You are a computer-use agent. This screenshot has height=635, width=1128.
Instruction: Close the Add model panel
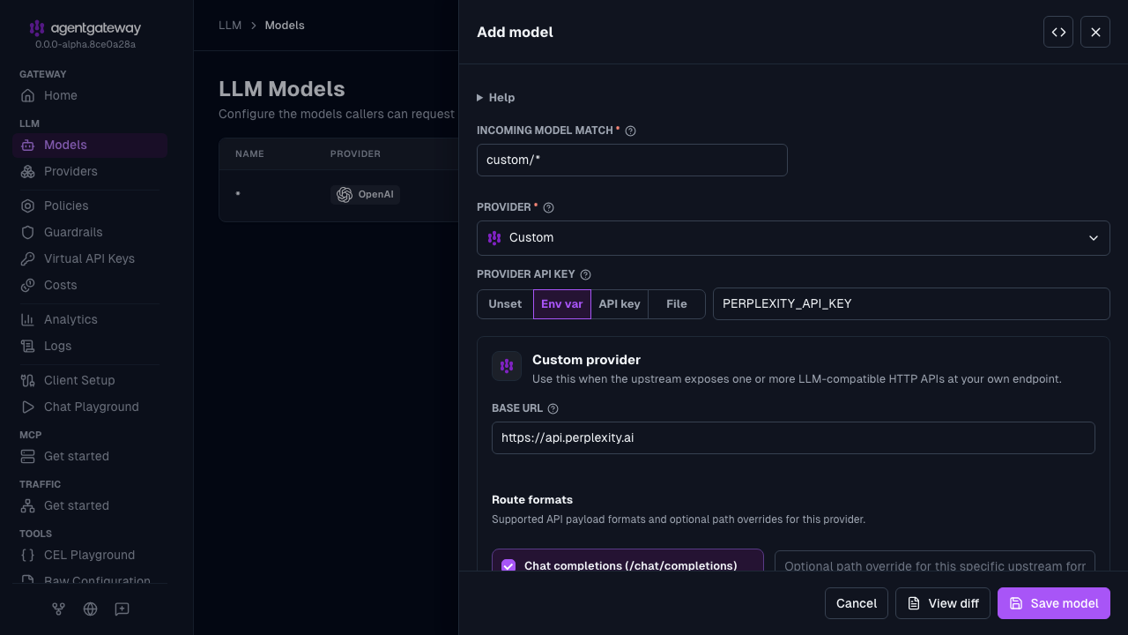(1095, 32)
